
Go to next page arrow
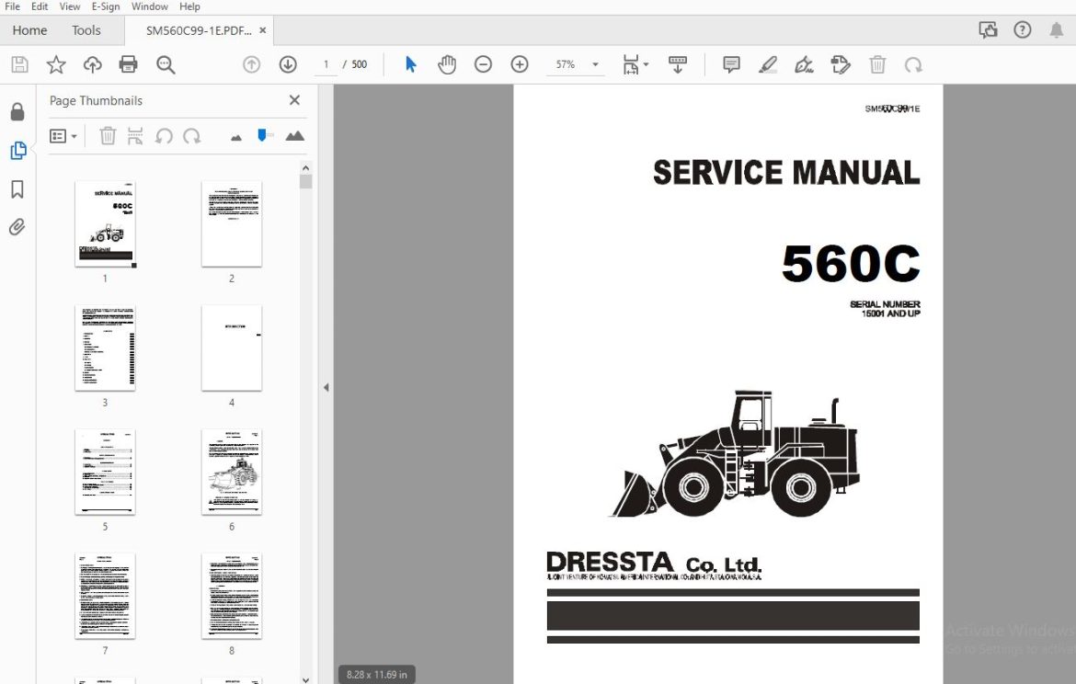(288, 64)
